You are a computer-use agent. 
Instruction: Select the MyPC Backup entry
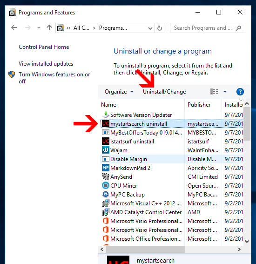[x=172, y=195]
